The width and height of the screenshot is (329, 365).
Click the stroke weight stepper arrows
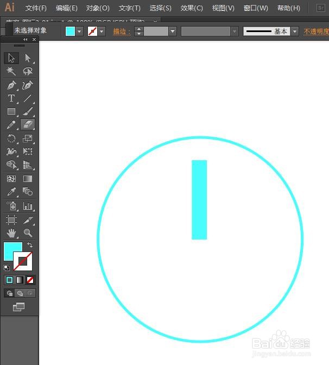coord(139,31)
